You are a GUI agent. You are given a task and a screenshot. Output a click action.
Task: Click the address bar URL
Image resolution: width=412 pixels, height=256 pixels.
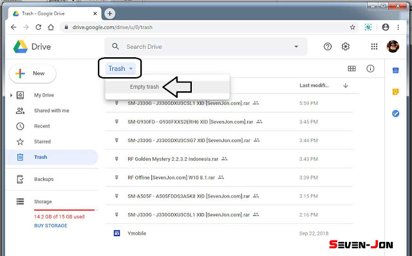(113, 27)
